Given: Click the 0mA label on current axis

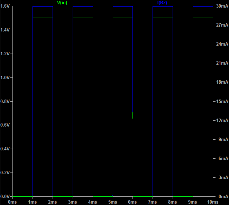Looking at the screenshot, I should pos(222,196).
